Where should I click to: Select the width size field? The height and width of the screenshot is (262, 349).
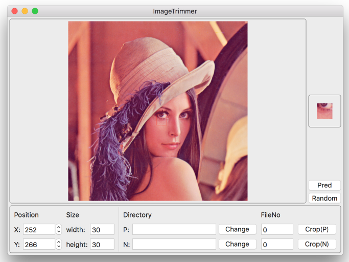click(102, 229)
